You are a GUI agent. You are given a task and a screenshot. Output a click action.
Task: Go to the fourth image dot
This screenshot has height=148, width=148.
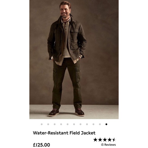61,124
